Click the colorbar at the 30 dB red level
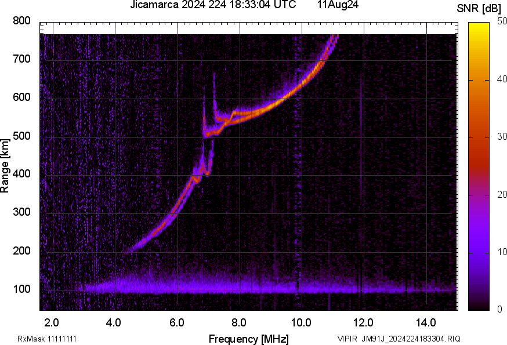 point(479,137)
